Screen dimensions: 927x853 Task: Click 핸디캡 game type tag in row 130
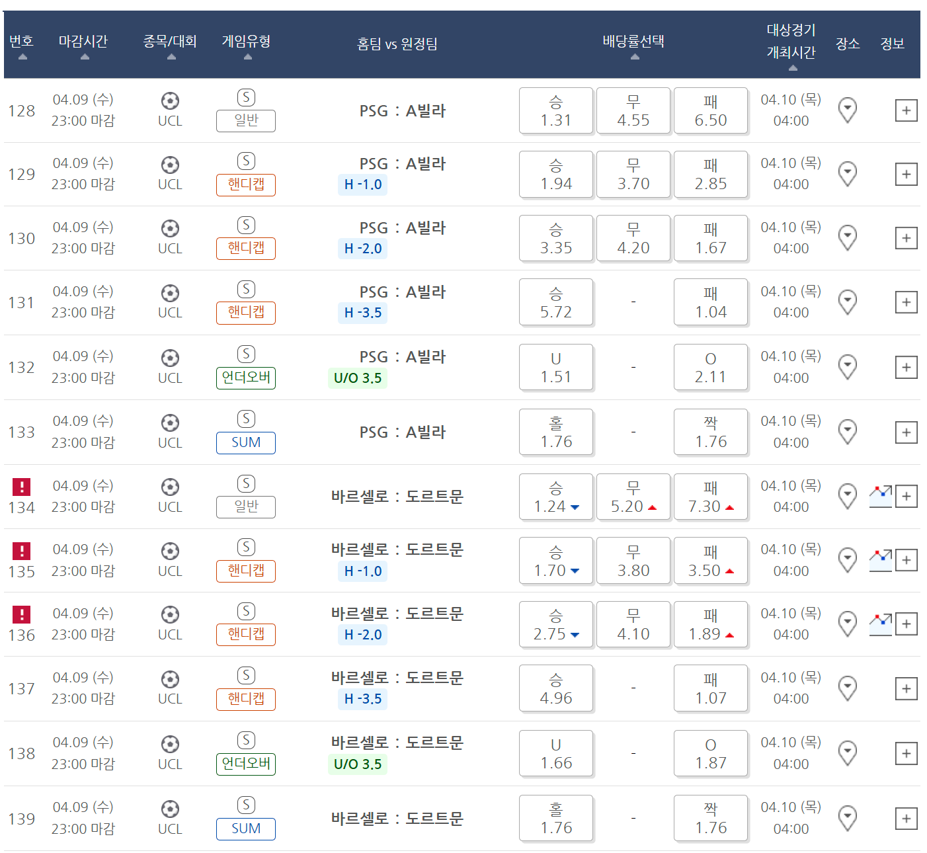246,248
